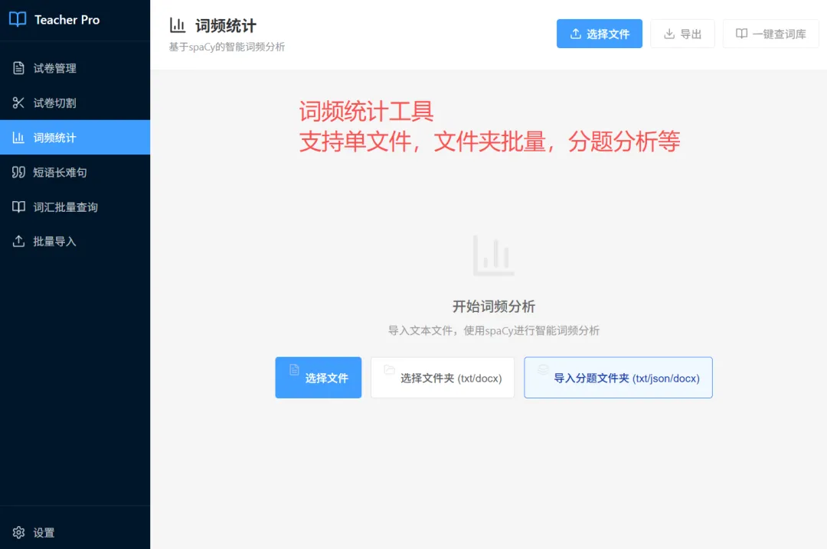This screenshot has width=827, height=549.
Task: Click the bar chart icon beside 词频统计 title
Action: click(178, 24)
